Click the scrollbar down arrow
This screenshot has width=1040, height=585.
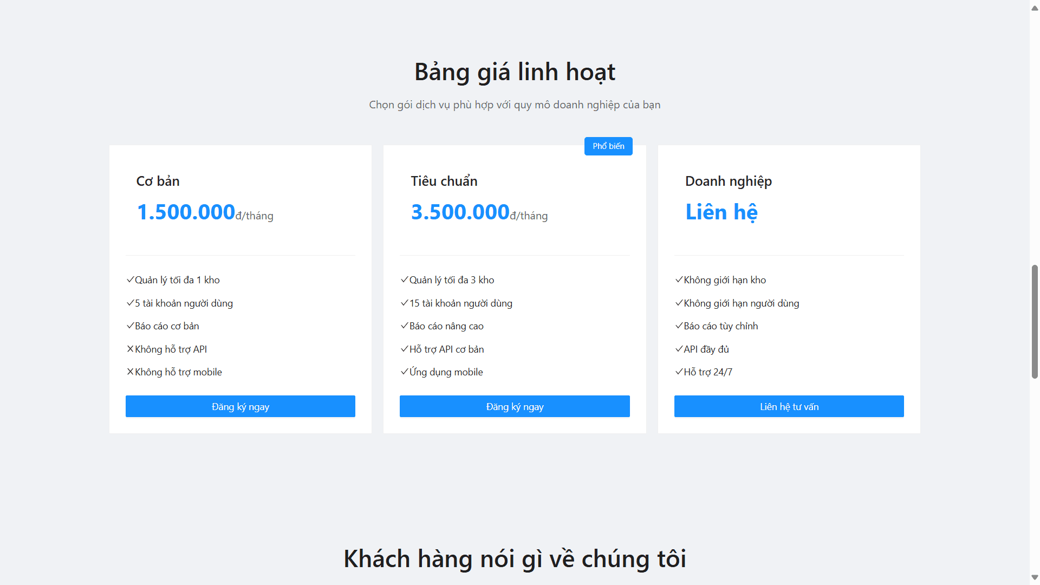(x=1035, y=577)
